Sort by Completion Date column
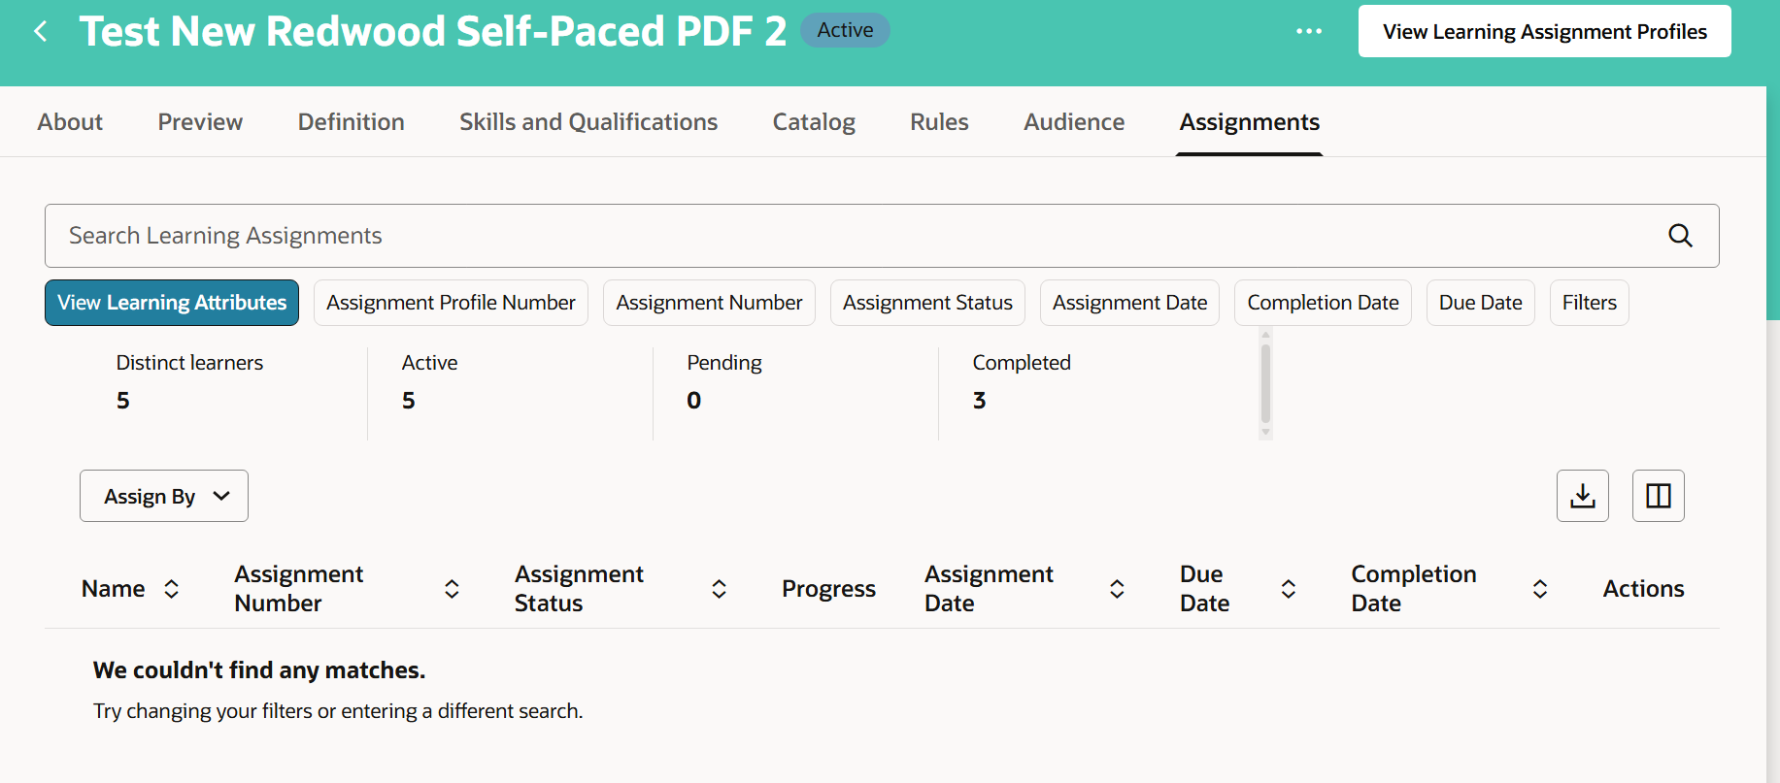Viewport: 1780px width, 783px height. [x=1540, y=589]
